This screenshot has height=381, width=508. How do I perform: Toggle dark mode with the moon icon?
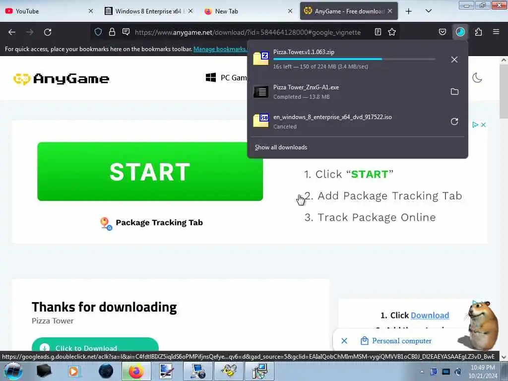click(477, 78)
